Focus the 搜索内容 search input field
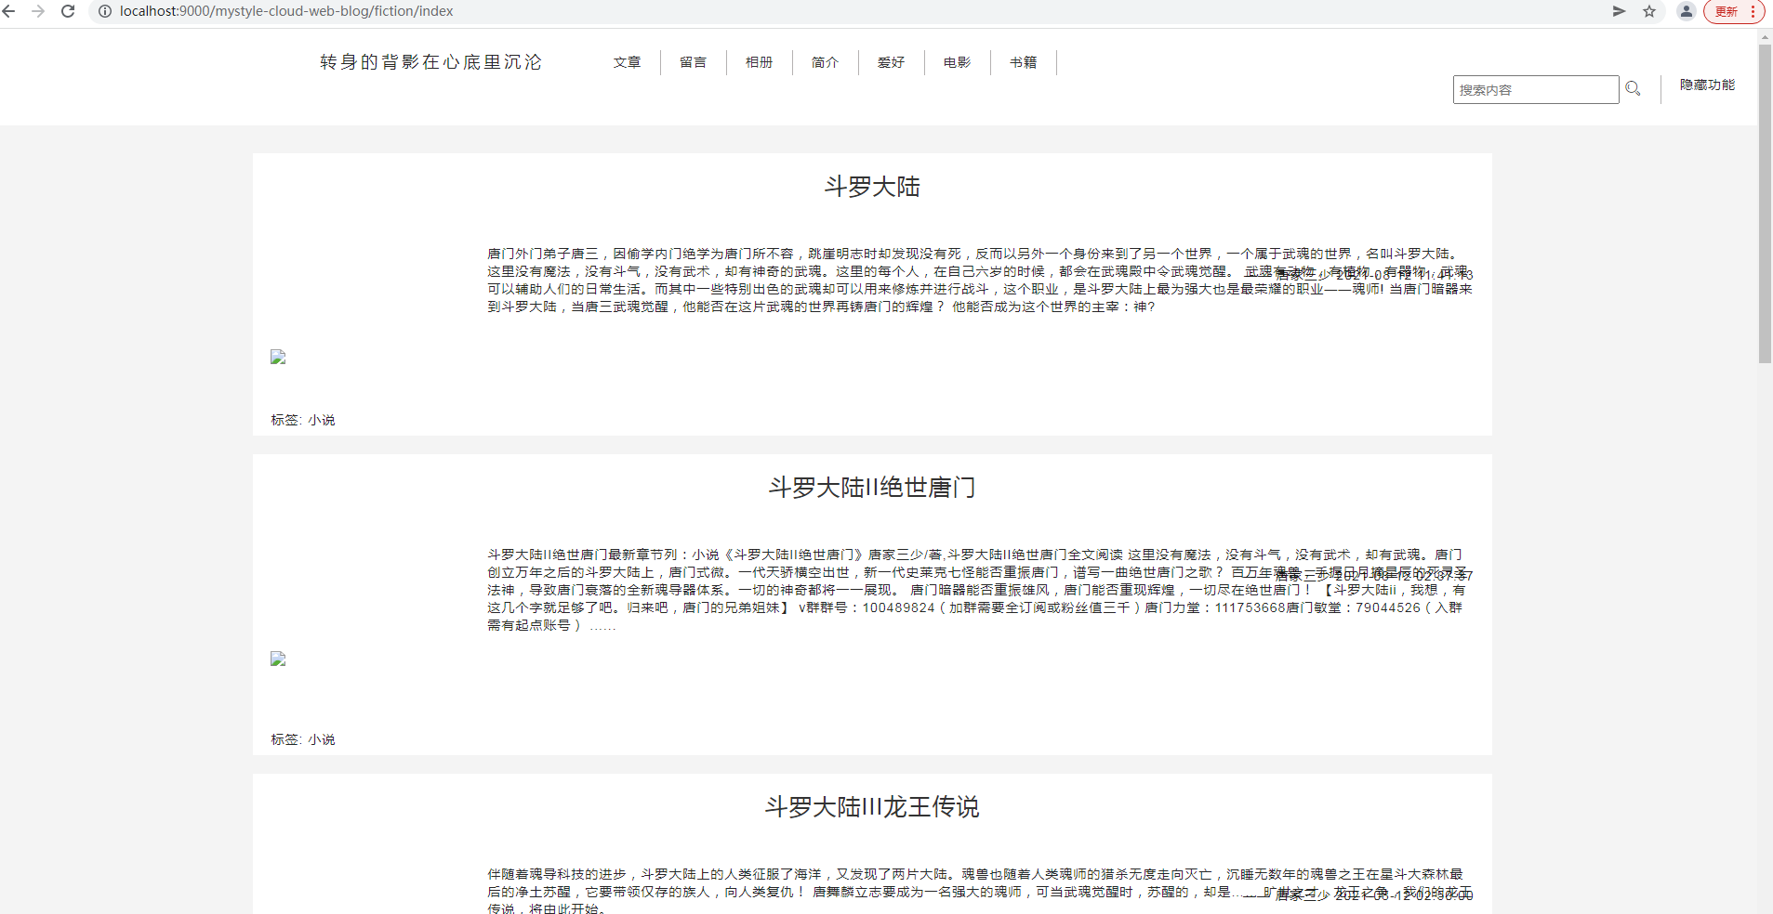Image resolution: width=1773 pixels, height=914 pixels. click(1535, 90)
